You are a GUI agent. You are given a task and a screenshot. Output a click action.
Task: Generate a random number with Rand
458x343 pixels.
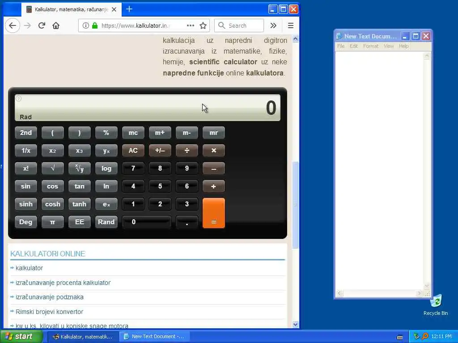[106, 222]
